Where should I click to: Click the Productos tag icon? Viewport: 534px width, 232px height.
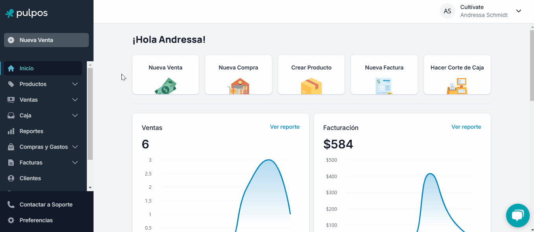11,84
